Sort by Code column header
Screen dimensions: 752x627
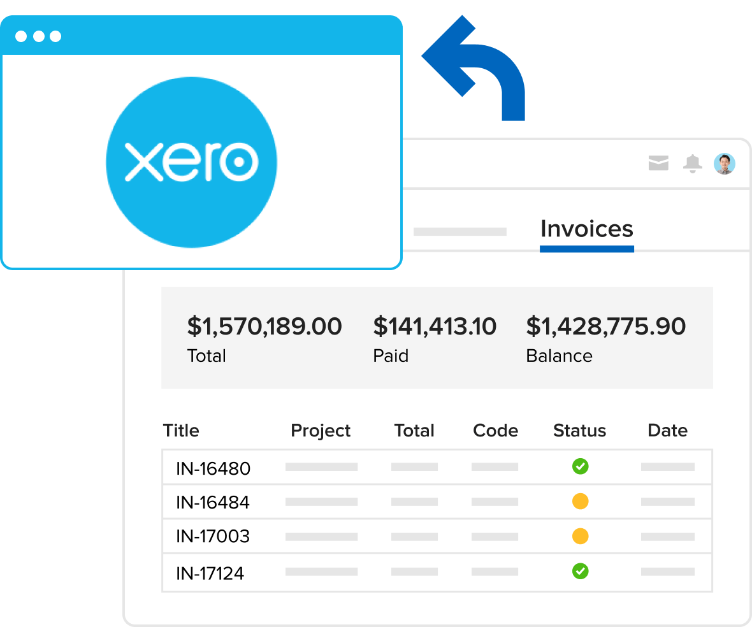[x=495, y=430]
